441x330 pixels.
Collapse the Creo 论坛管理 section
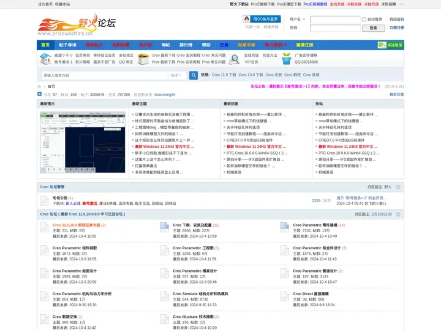(x=398, y=187)
